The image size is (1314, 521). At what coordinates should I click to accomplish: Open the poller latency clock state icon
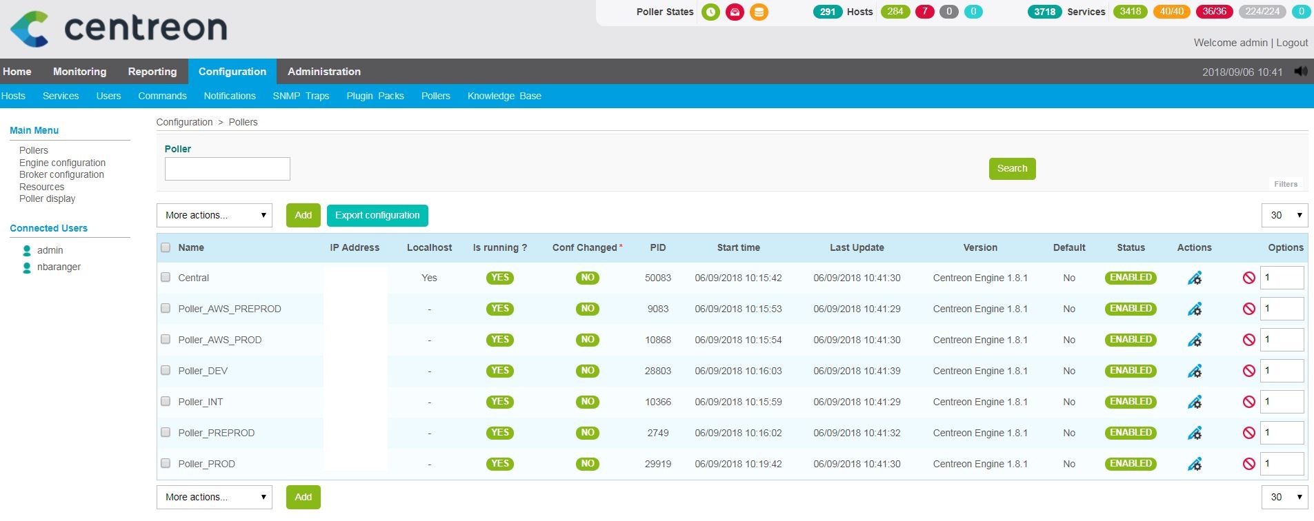click(710, 12)
